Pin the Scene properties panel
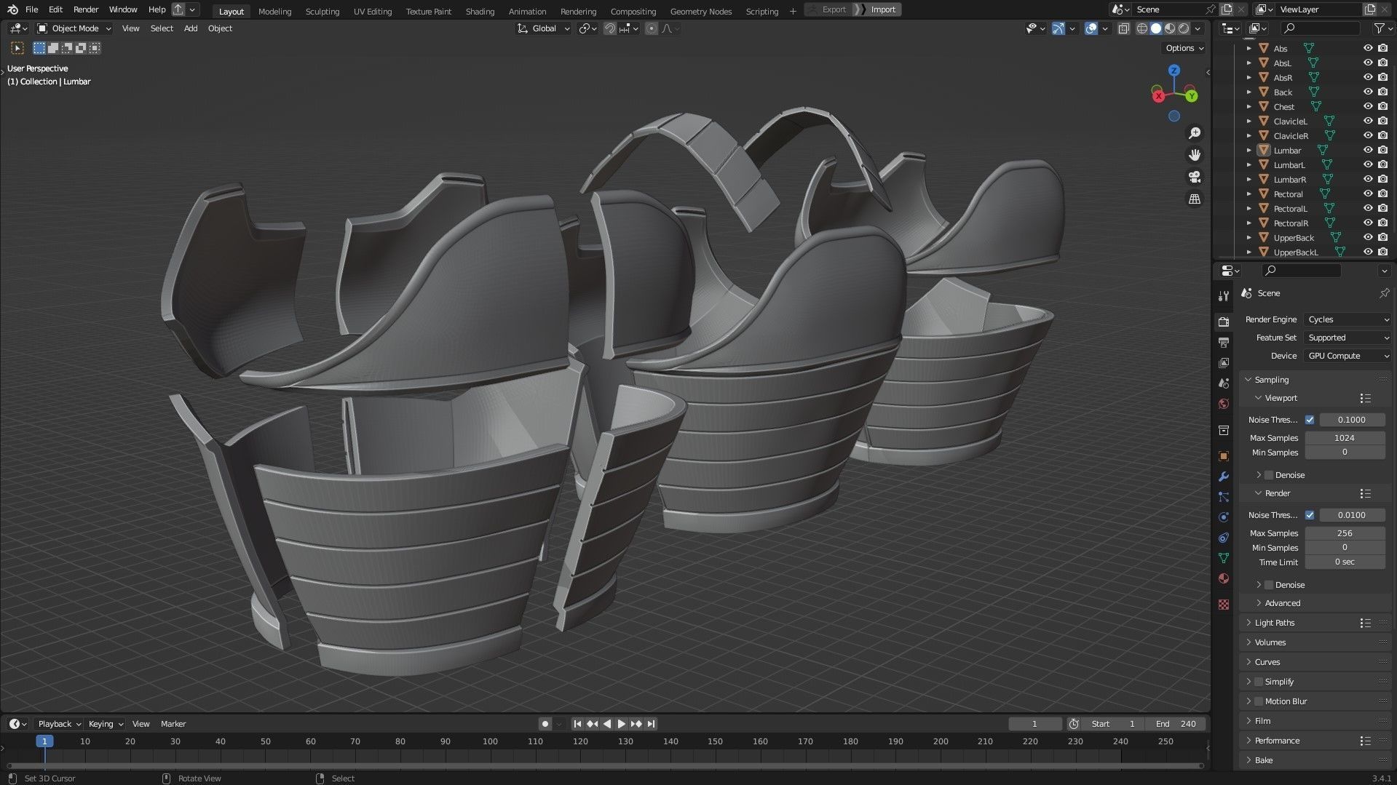Image resolution: width=1397 pixels, height=785 pixels. 1384,293
